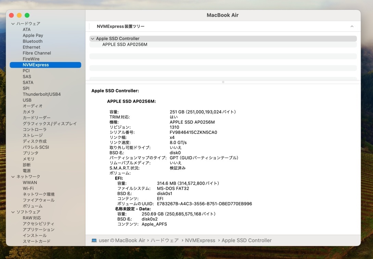This screenshot has height=259, width=373.
Task: Select ATA in the sidebar
Action: coord(27,29)
